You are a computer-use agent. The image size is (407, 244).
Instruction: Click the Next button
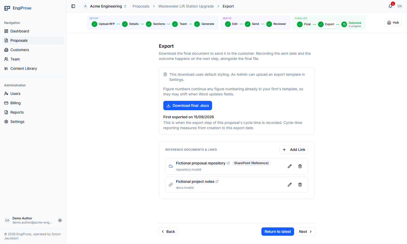coord(306,232)
